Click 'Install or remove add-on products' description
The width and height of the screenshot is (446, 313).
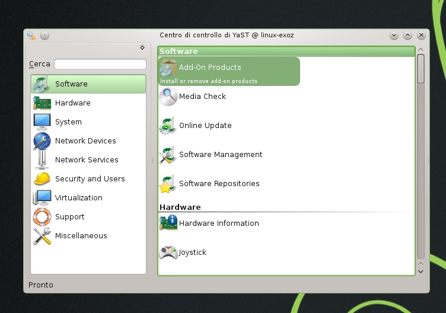pyautogui.click(x=209, y=81)
